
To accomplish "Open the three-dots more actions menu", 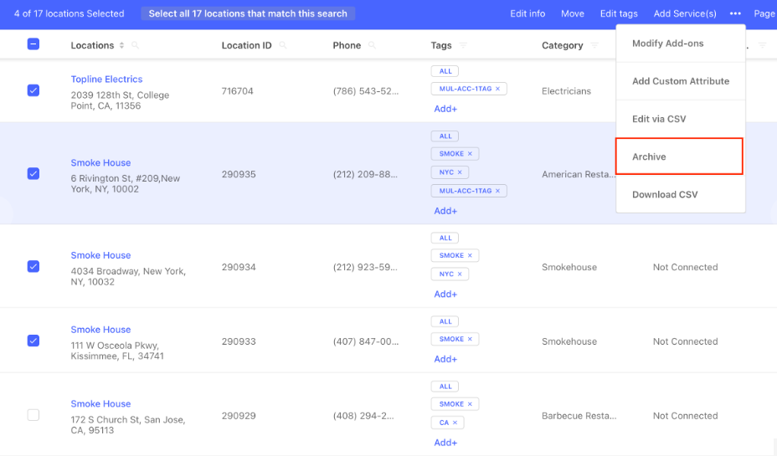I will 735,14.
